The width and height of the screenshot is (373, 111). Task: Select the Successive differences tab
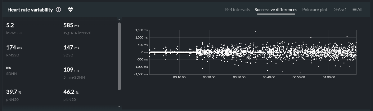[276, 10]
